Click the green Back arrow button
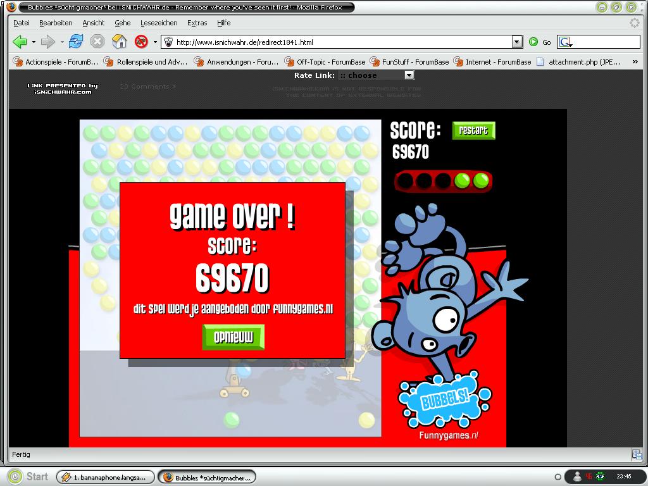Viewport: 648px width, 486px height. [20, 42]
